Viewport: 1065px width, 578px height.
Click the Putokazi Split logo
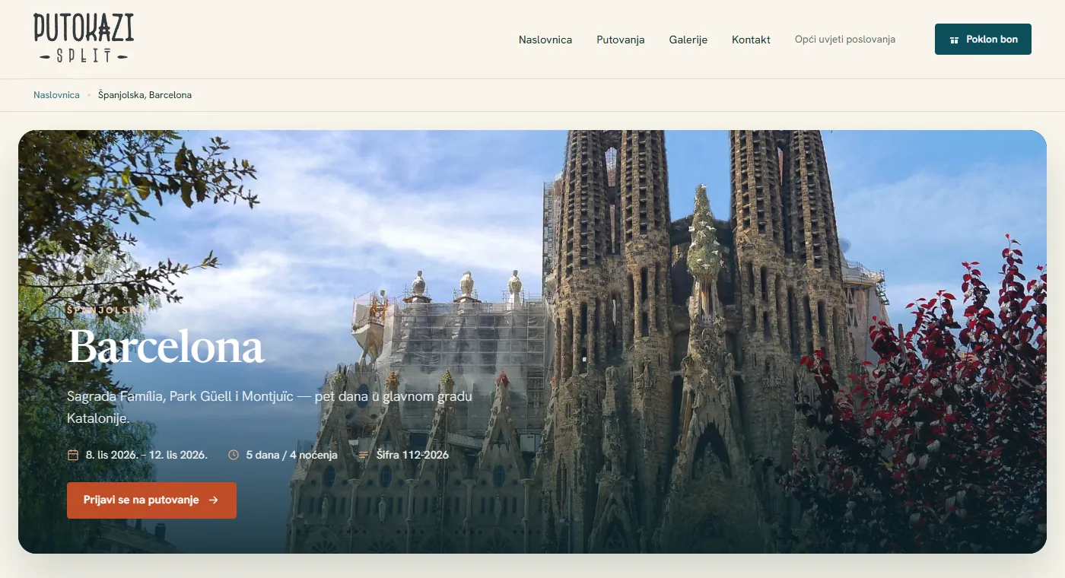pyautogui.click(x=84, y=39)
